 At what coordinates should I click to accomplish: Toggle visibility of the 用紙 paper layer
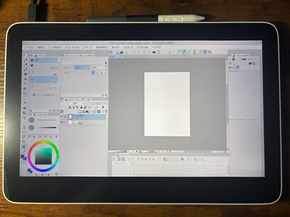point(62,122)
